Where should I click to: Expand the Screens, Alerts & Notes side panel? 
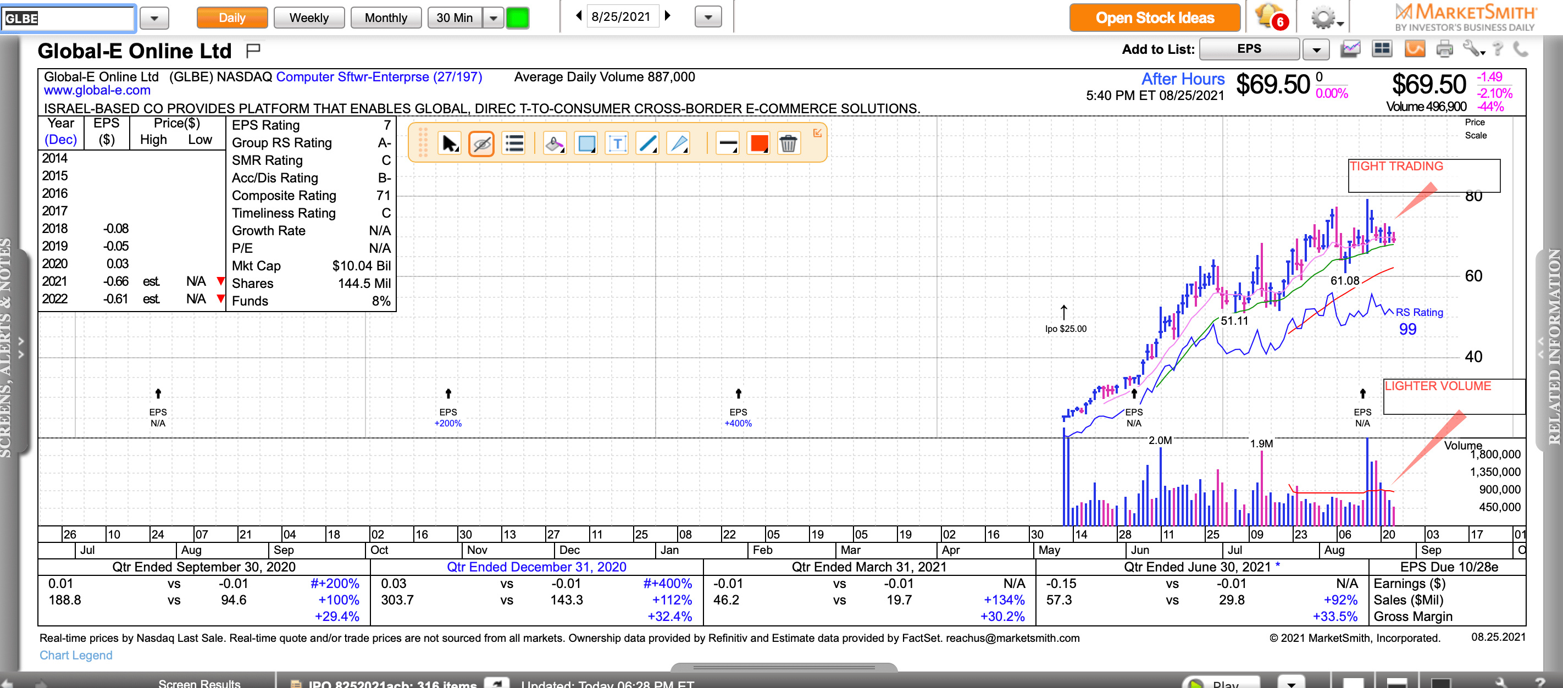[x=21, y=349]
